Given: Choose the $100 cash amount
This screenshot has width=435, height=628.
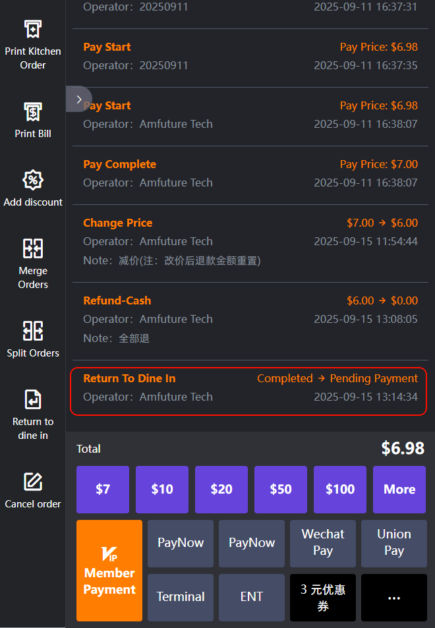Looking at the screenshot, I should pyautogui.click(x=340, y=490).
